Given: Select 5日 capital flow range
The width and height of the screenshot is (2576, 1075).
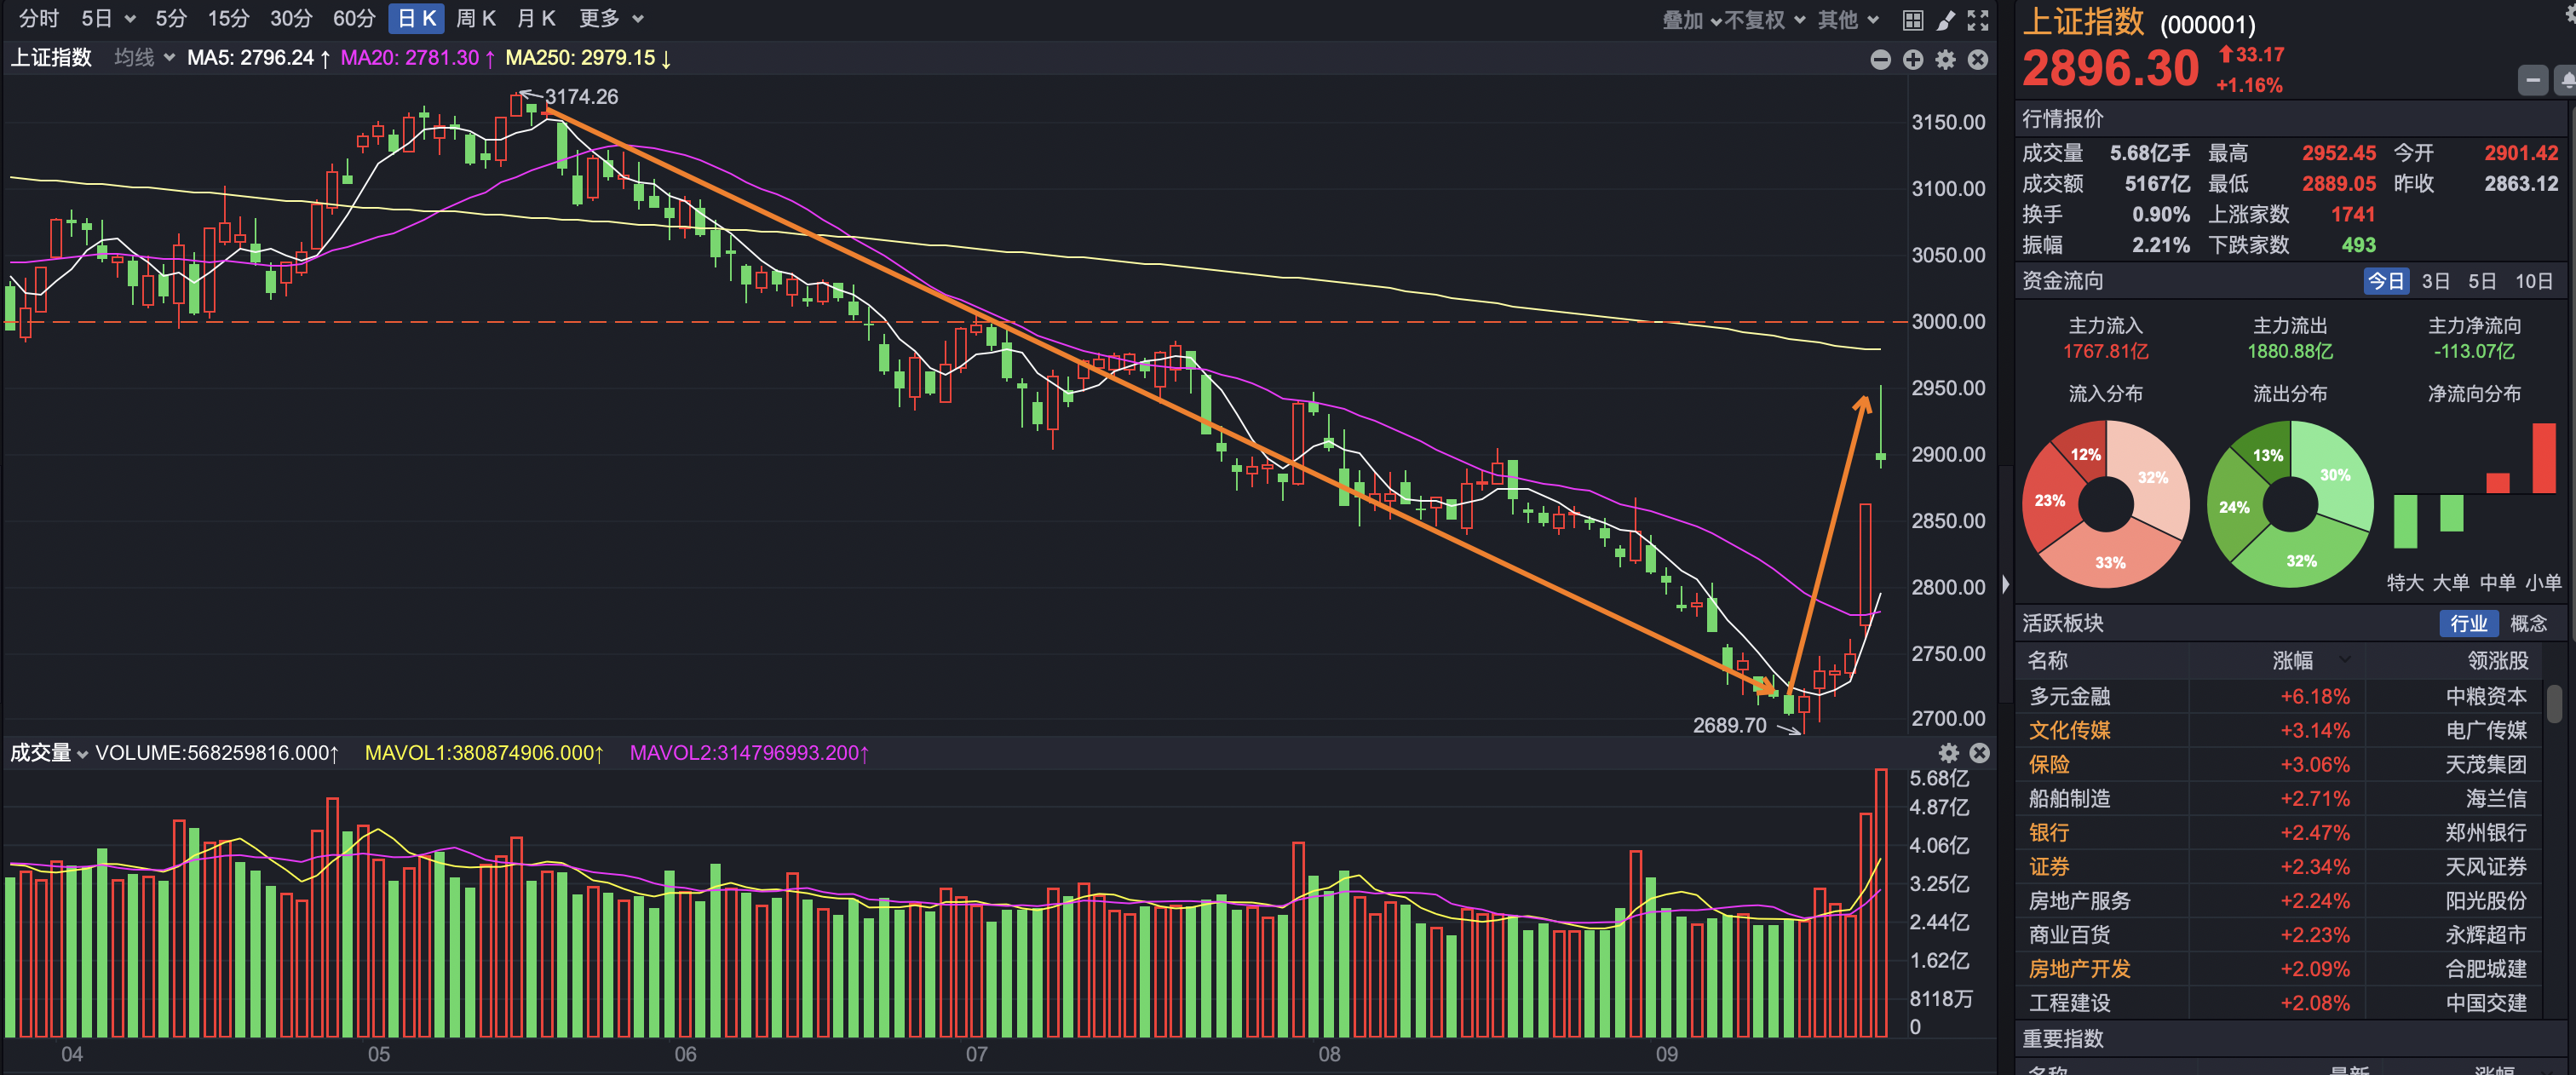Looking at the screenshot, I should point(2482,282).
